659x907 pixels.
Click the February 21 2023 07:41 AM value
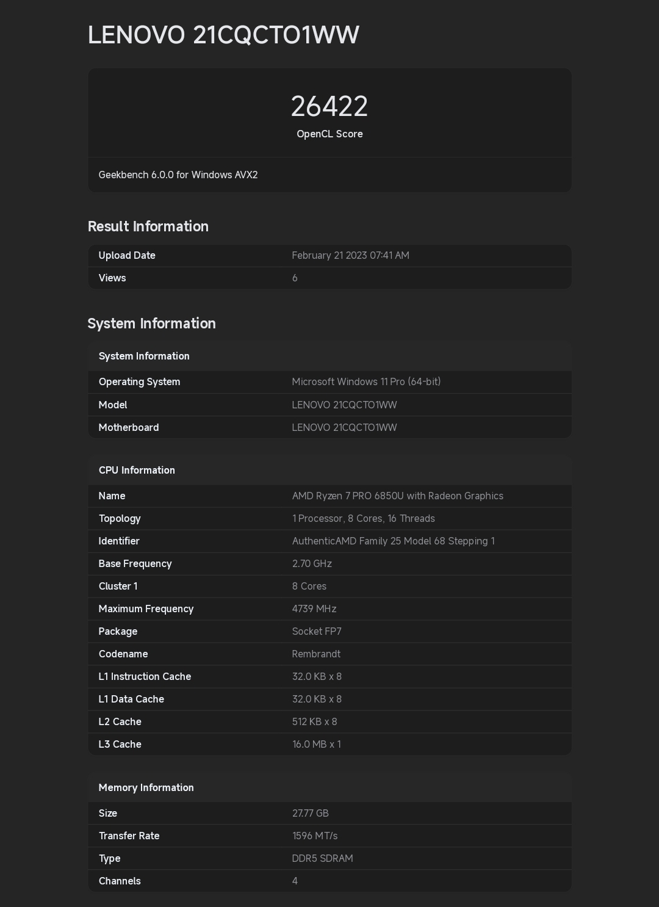(x=350, y=255)
